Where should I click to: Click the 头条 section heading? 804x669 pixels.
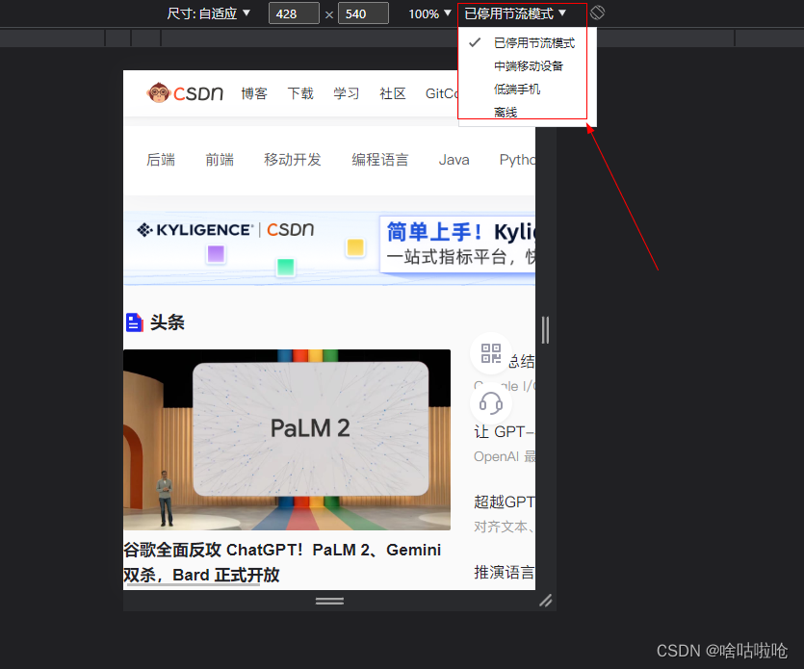pos(168,322)
